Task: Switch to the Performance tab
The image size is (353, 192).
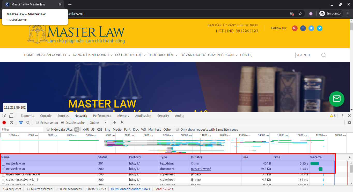Action: 102,116
